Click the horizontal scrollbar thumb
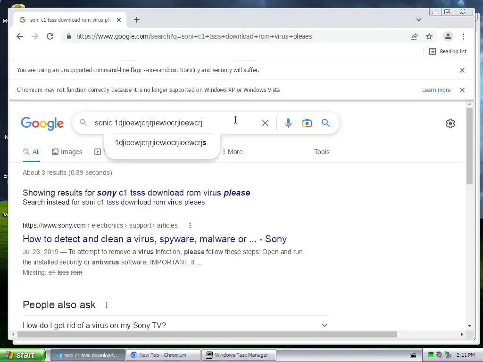The width and height of the screenshot is (483, 362). [207, 334]
